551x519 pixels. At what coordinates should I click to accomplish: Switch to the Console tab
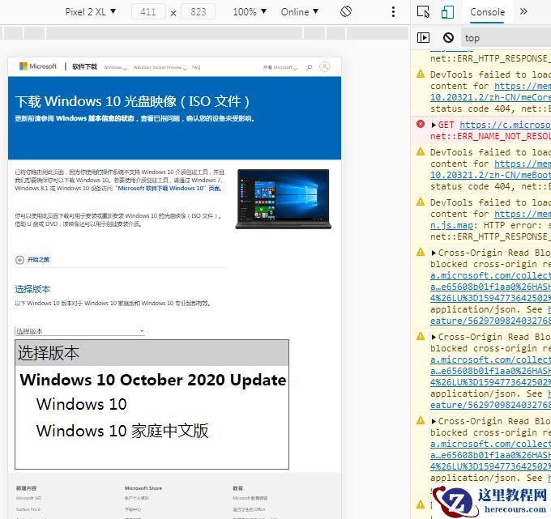pos(487,12)
